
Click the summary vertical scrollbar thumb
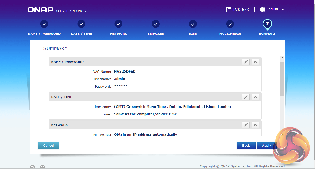click(282, 79)
